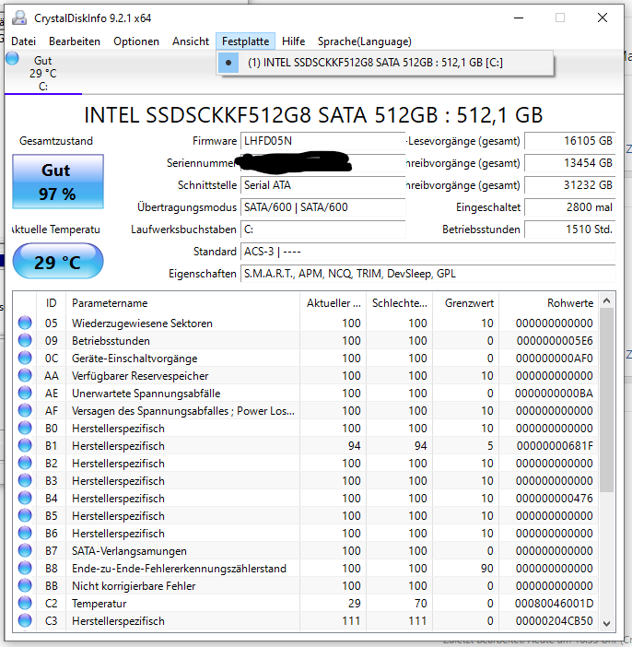
Task: Click status orb of row AF
Action: [25, 410]
